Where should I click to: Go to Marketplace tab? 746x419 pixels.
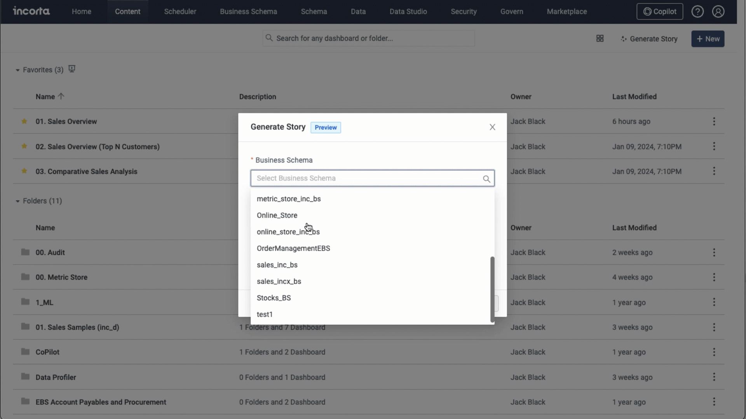coord(566,12)
